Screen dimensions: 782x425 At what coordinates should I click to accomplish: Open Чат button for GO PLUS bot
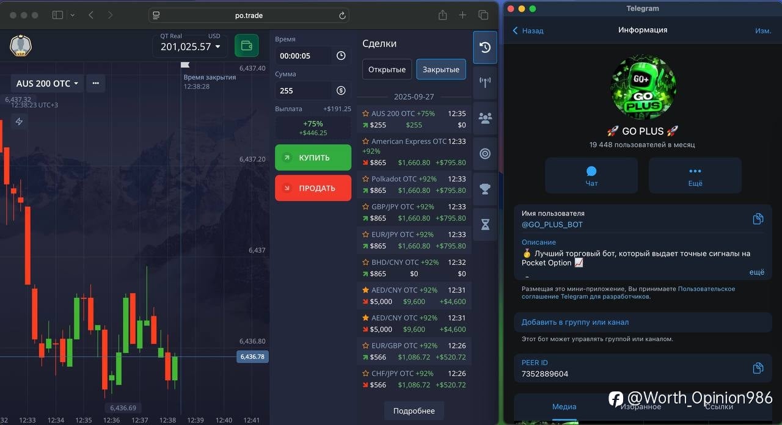(x=591, y=176)
